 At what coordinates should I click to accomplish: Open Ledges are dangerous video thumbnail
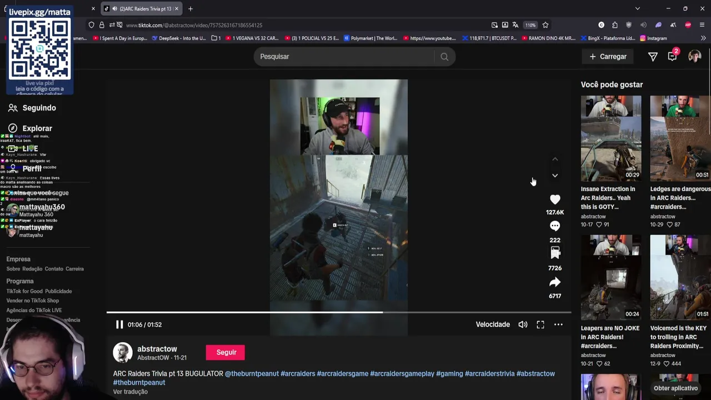click(680, 138)
